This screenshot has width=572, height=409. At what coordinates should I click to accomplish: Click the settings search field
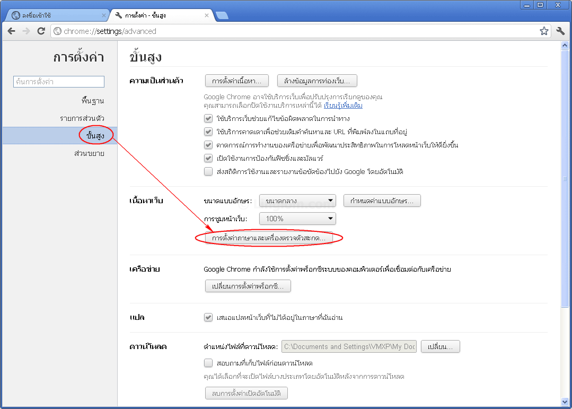pos(59,82)
